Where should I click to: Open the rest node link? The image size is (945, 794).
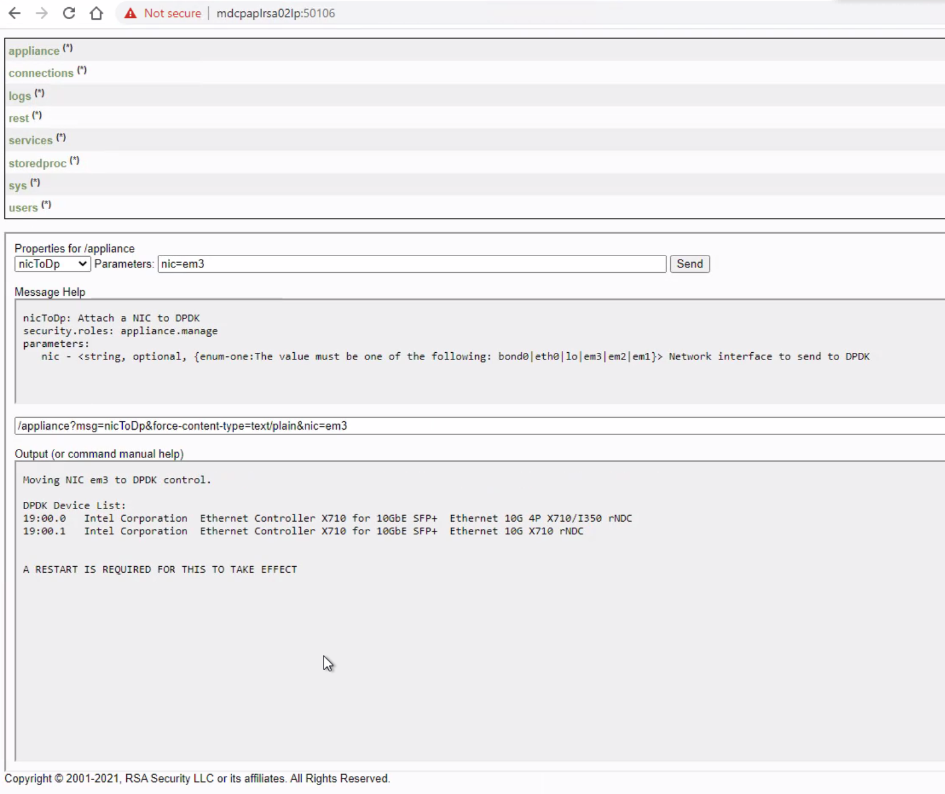(x=19, y=118)
